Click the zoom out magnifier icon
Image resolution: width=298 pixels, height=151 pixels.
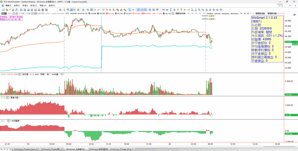(203, 10)
